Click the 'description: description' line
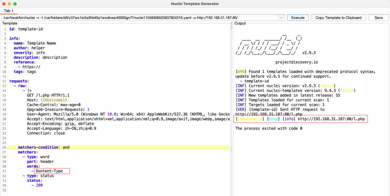This screenshot has width=390, height=196. (40, 57)
